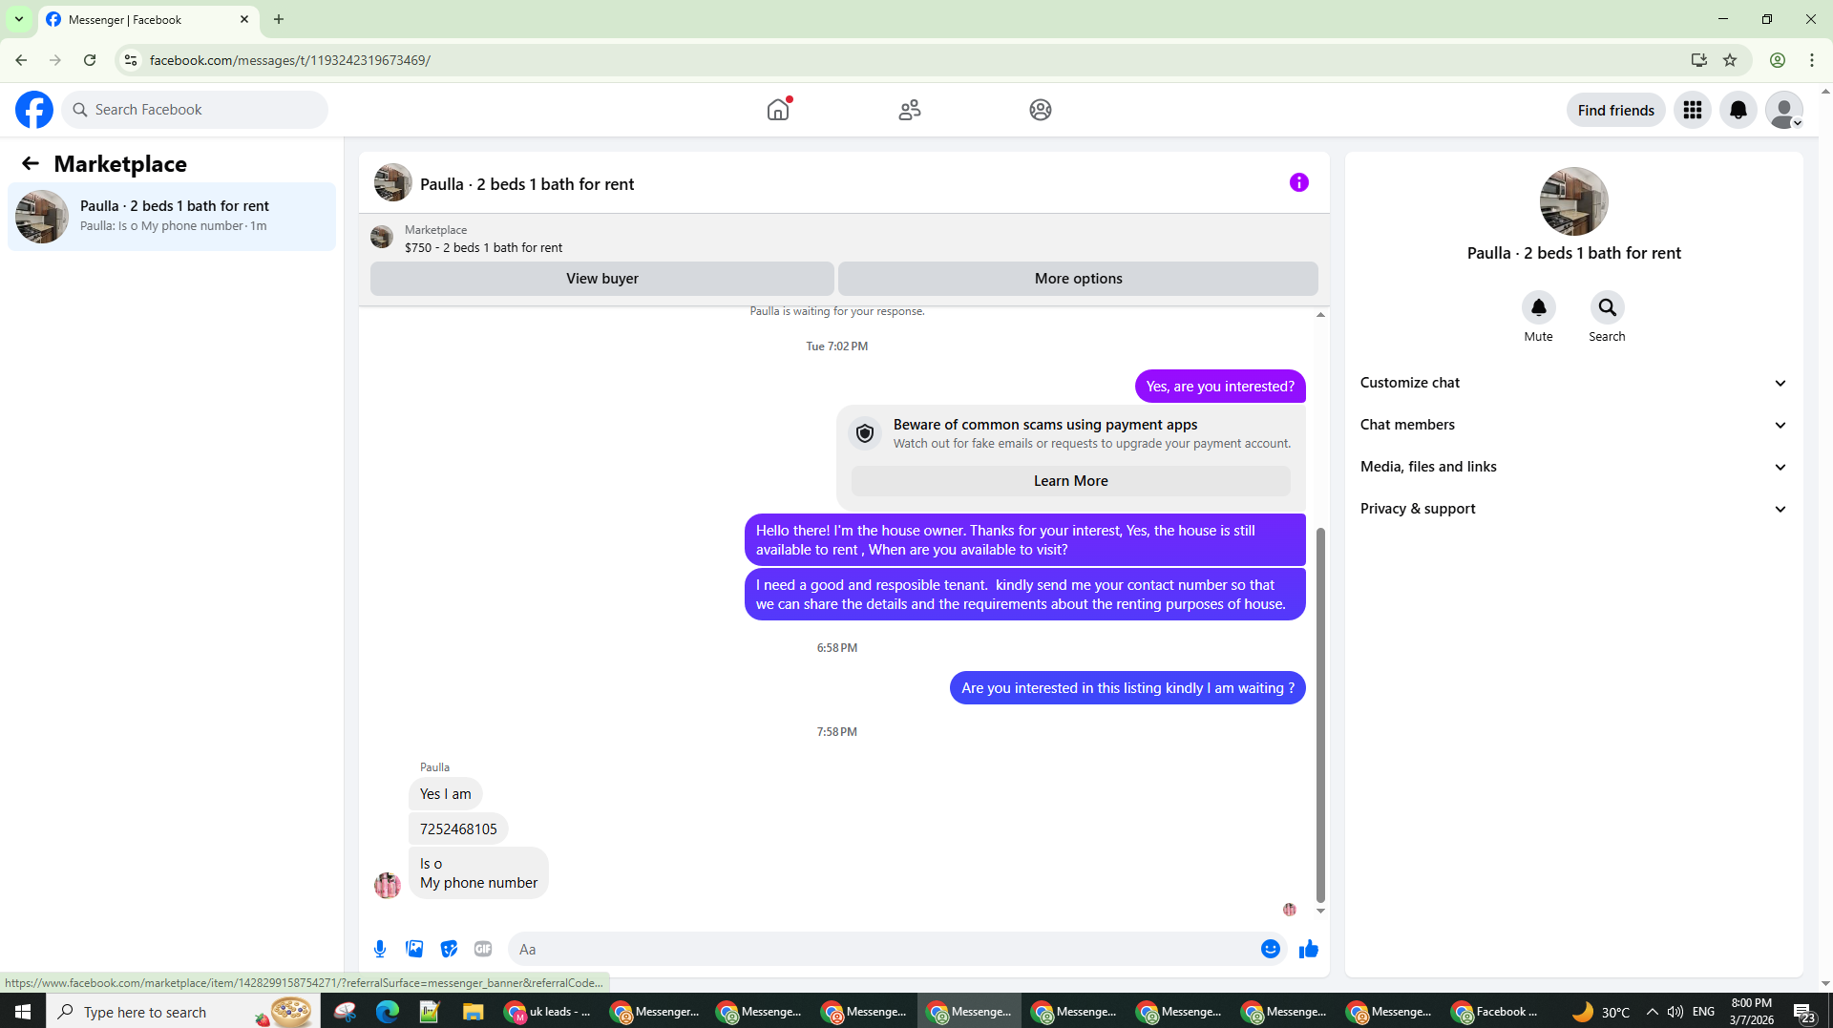Choose a sticker using the sticker icon
The image size is (1833, 1028).
449,949
